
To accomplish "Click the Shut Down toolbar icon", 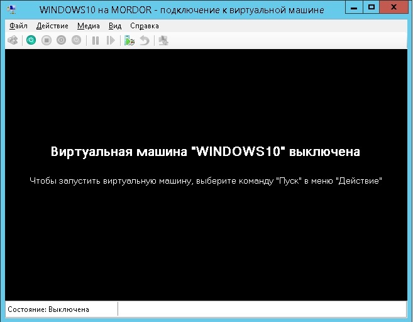I will point(61,40).
